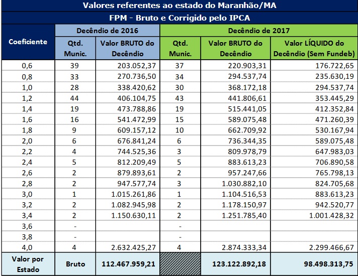Click the Decêndio de 2017 header
Screen dimensions: 358x276
(258, 30)
